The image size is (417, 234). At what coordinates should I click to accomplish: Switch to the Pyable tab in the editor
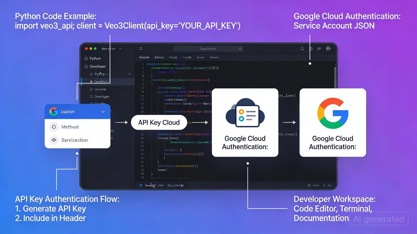click(x=144, y=58)
